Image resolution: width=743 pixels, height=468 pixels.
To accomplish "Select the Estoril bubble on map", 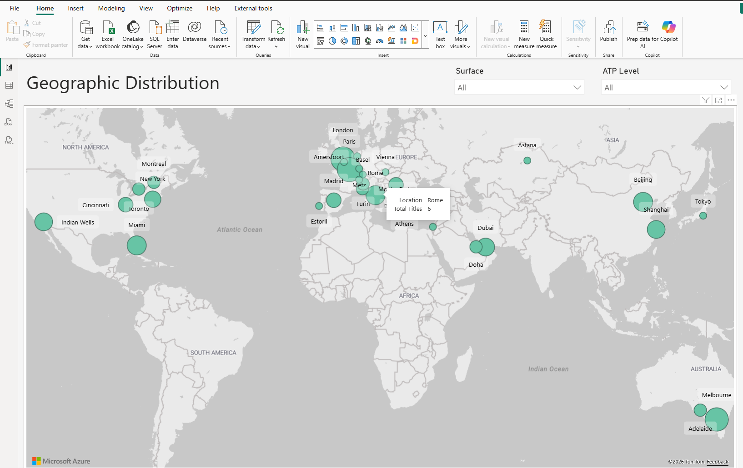I will coord(319,206).
